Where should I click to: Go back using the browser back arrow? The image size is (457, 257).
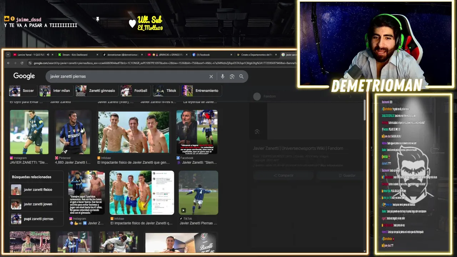click(x=9, y=63)
